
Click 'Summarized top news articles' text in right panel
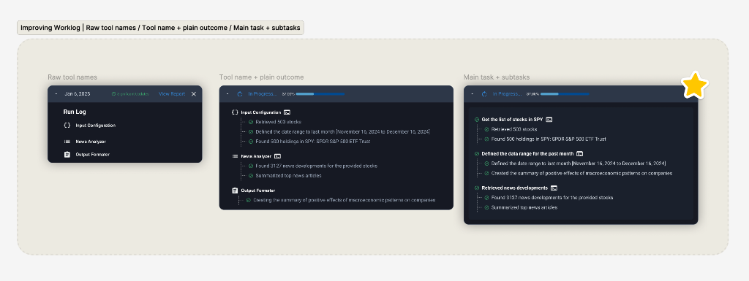(524, 207)
